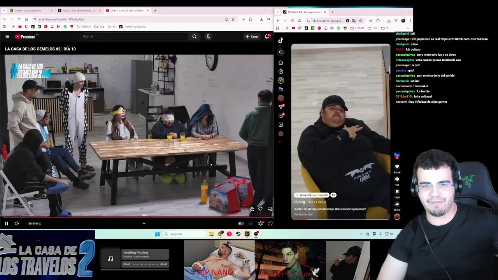The image size is (498, 280).
Task: Click TikTok logo in sidebar
Action: (281, 40)
